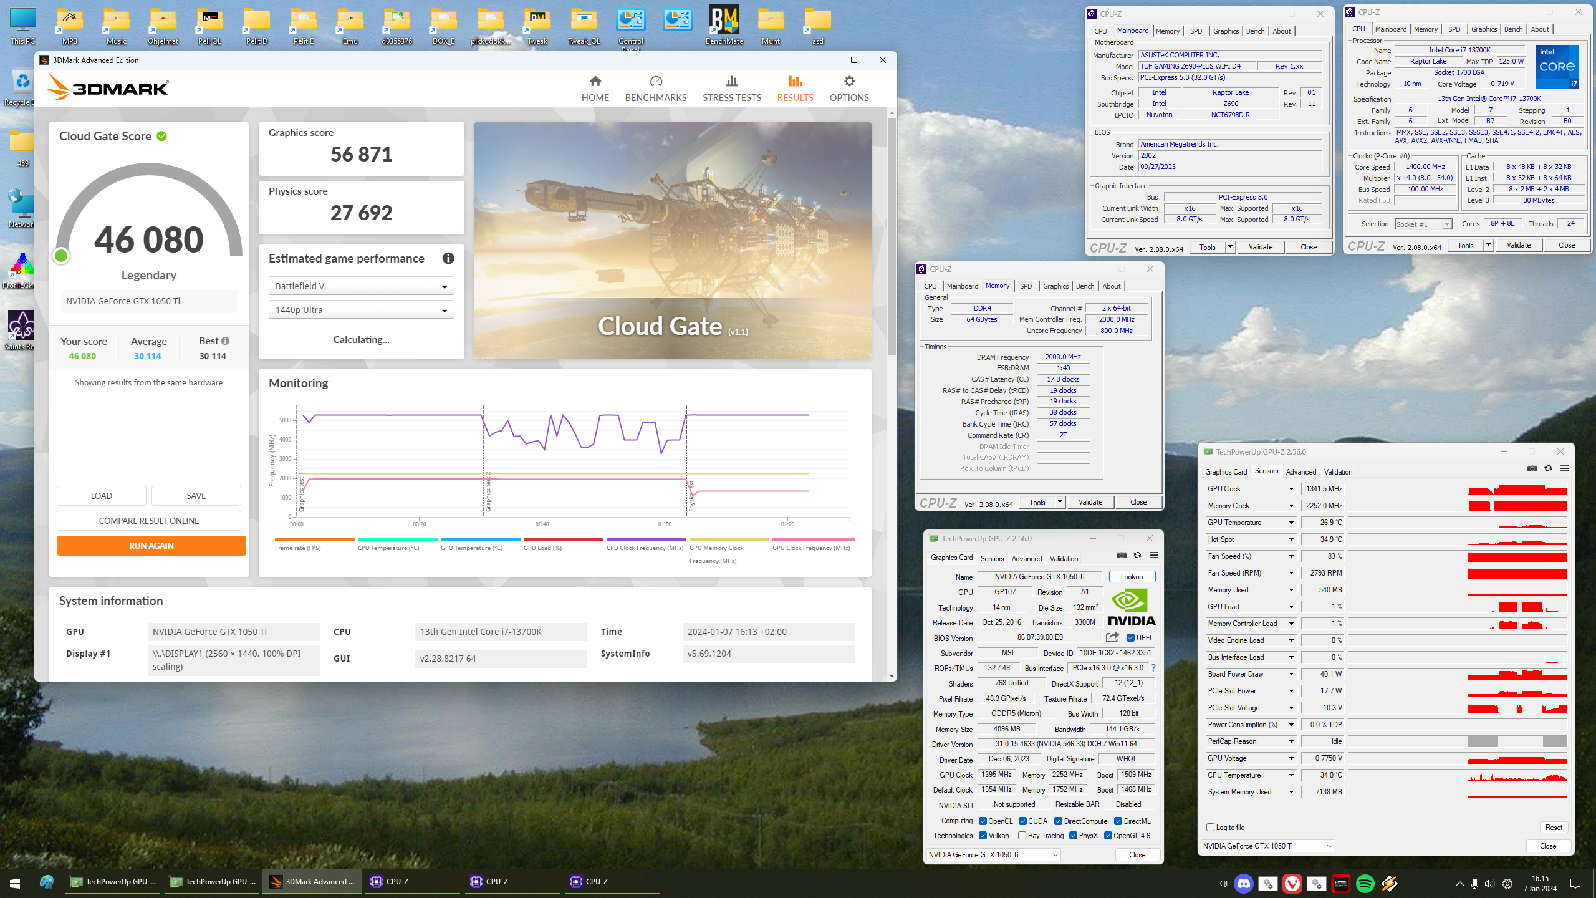Toggle the UEFI checkbox in GPU-Z
The image size is (1596, 898).
pos(1130,637)
